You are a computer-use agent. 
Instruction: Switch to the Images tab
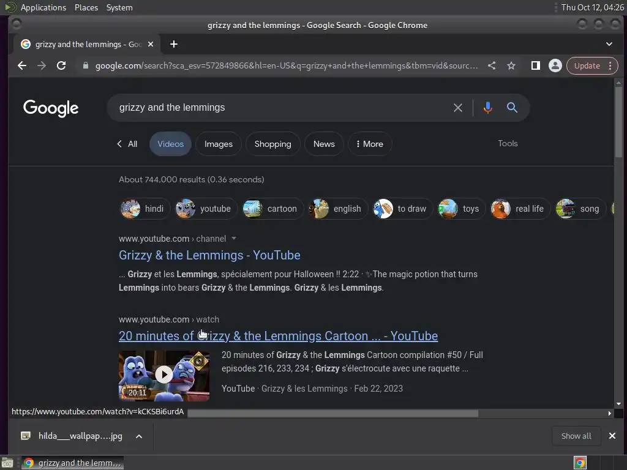(219, 144)
